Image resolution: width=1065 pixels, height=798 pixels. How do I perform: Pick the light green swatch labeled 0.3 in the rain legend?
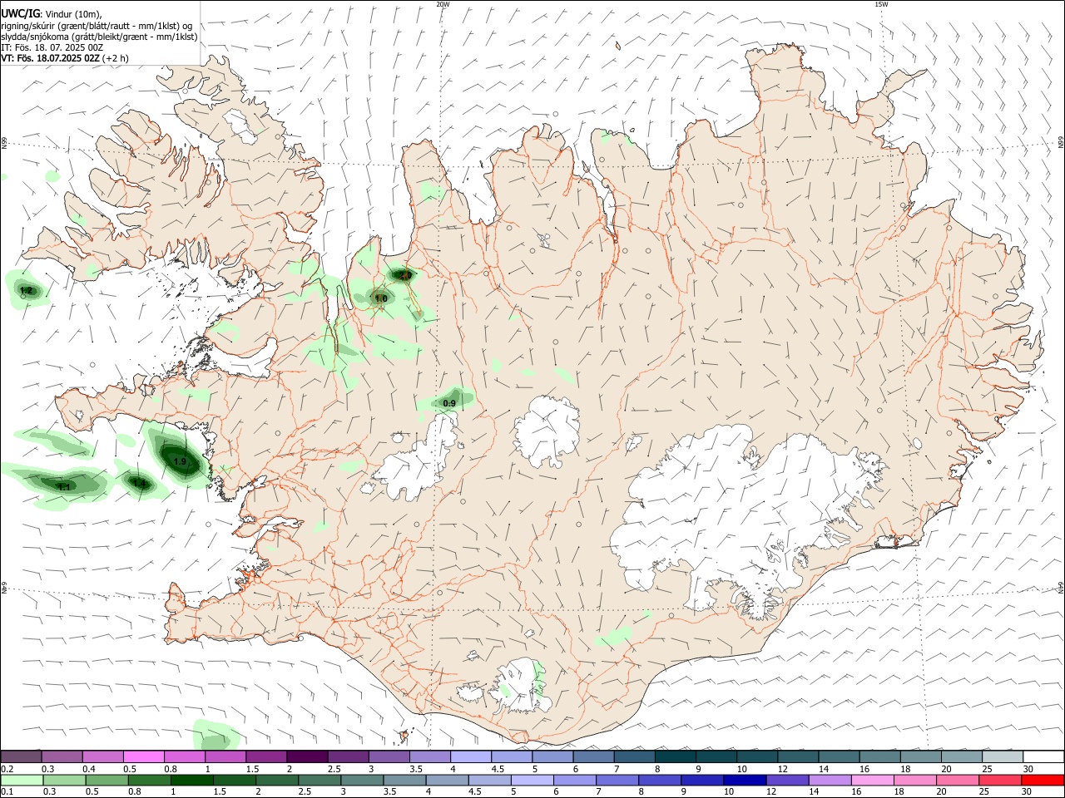click(64, 780)
